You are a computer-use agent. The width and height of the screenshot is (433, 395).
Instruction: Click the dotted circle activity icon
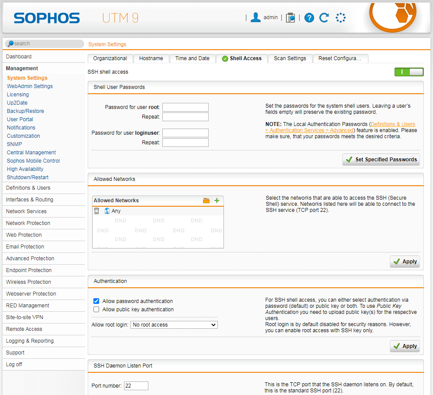340,17
